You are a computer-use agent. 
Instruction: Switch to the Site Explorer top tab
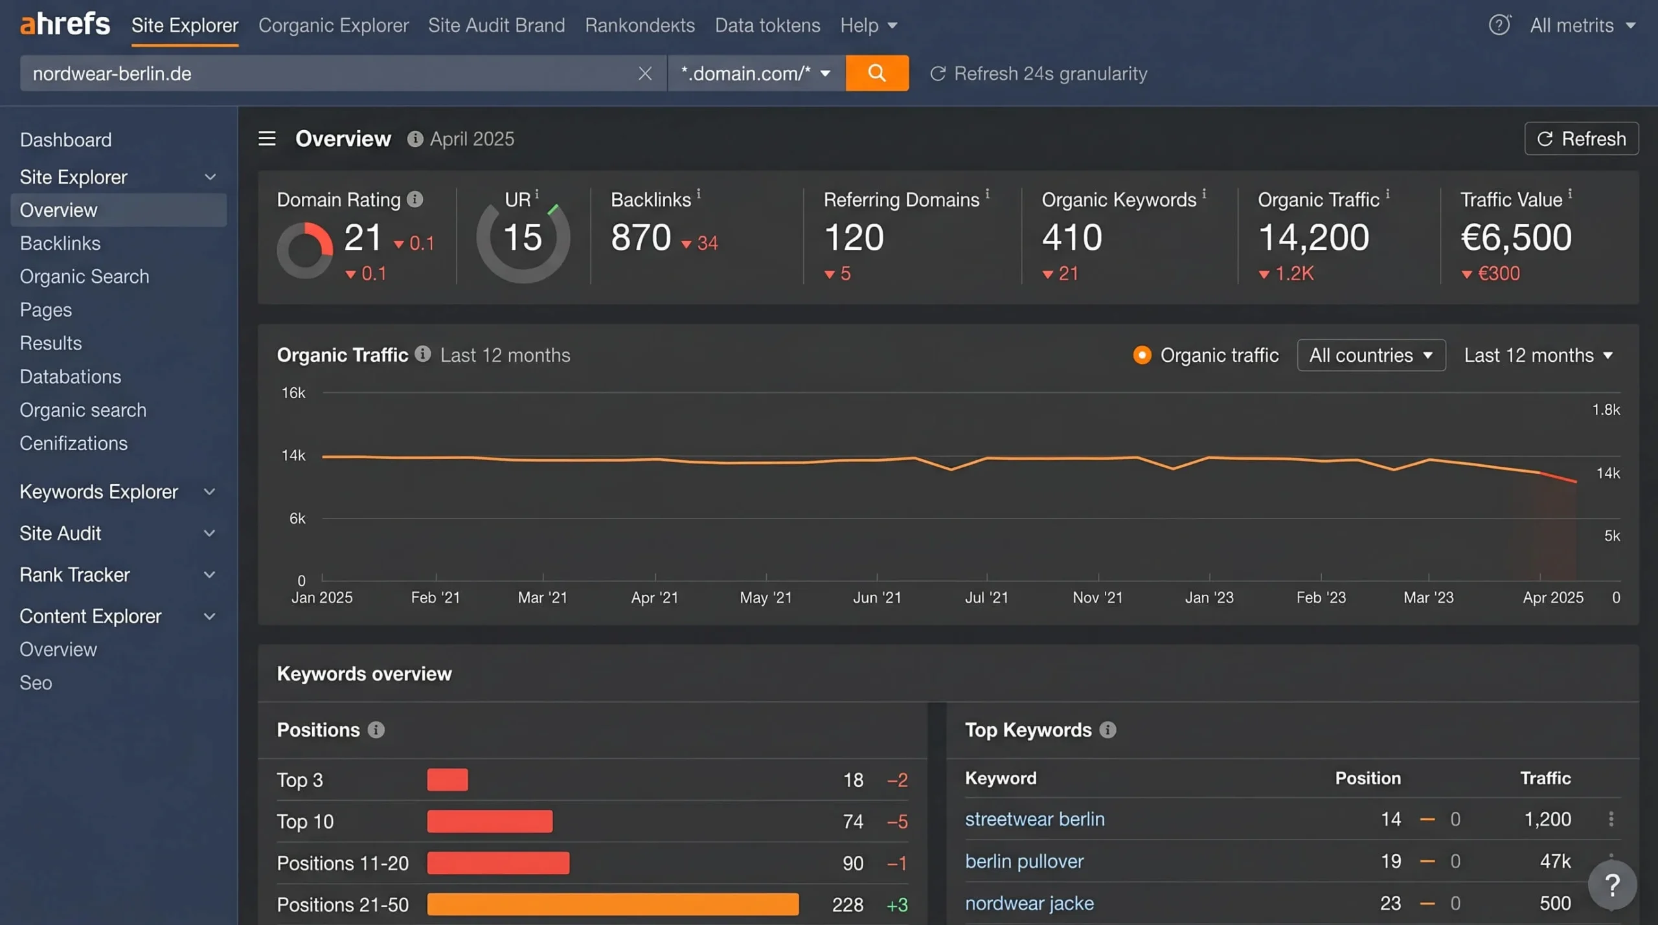pos(185,25)
